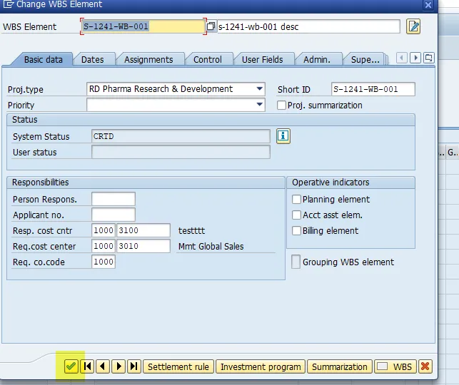The height and width of the screenshot is (385, 459).
Task: Open long text editor icon
Action: tap(413, 26)
